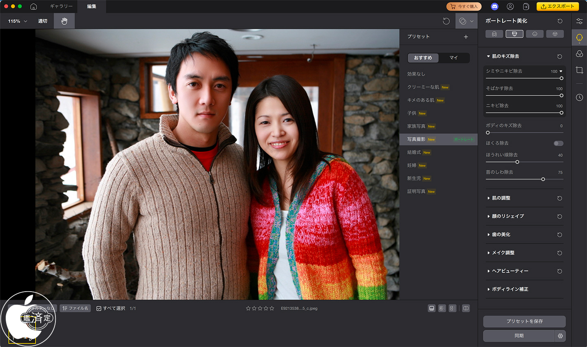Click the Discord icon in top bar
The image size is (587, 347).
[x=494, y=7]
